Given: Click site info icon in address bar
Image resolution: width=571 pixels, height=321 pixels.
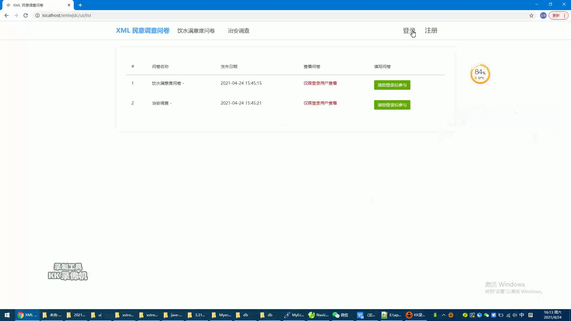Looking at the screenshot, I should pos(37,15).
